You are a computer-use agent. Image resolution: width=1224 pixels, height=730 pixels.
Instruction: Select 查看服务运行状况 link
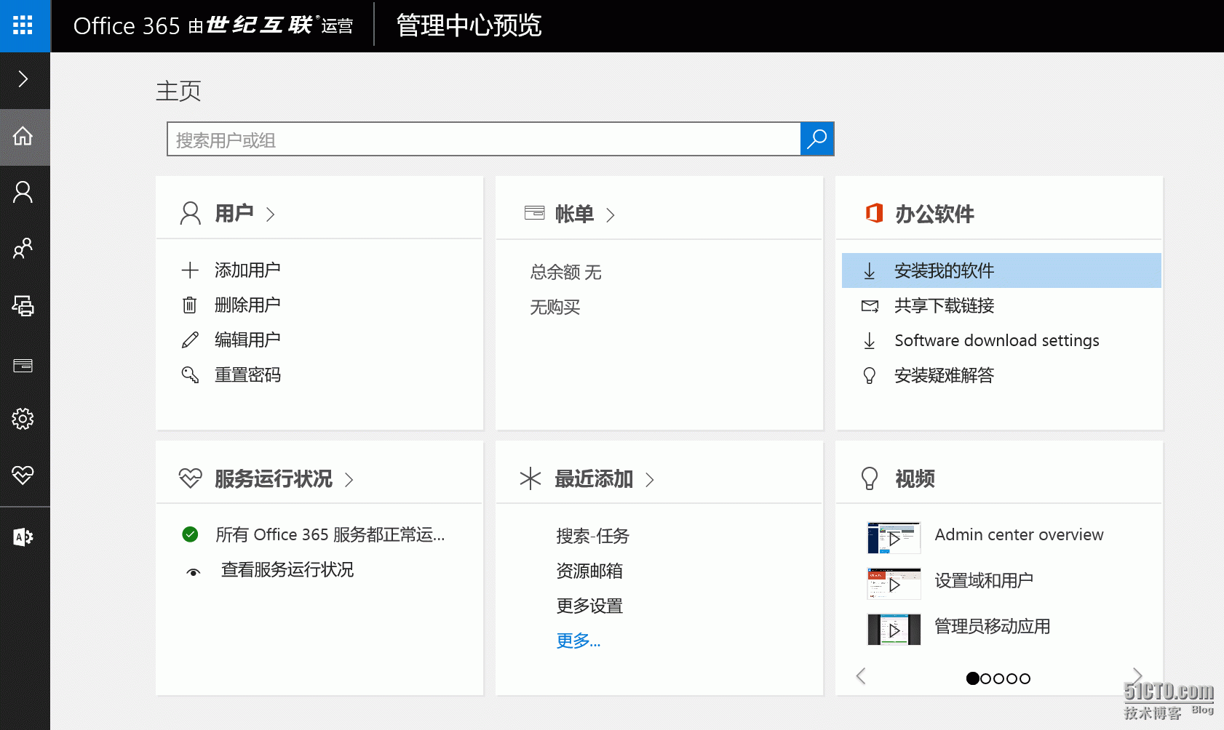tap(287, 569)
